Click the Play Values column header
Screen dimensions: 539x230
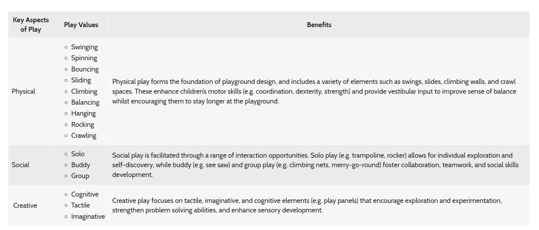(81, 25)
